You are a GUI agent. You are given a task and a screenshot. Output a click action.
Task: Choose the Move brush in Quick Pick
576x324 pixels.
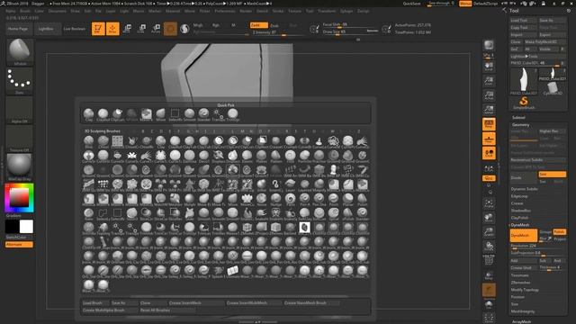coord(160,114)
